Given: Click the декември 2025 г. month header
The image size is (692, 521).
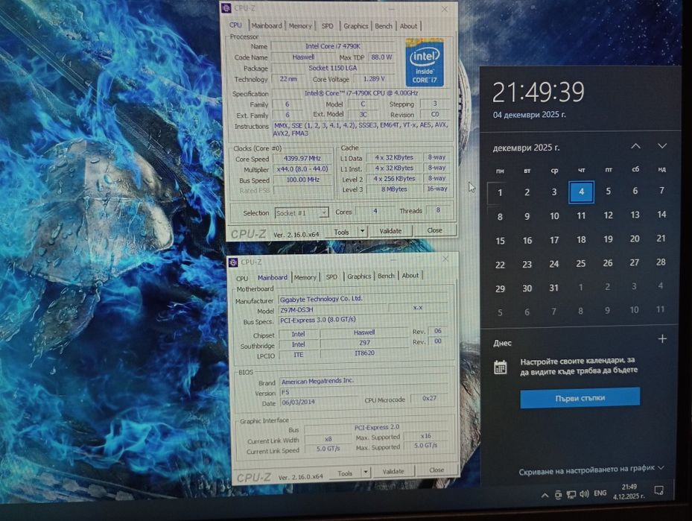Looking at the screenshot, I should click(526, 148).
